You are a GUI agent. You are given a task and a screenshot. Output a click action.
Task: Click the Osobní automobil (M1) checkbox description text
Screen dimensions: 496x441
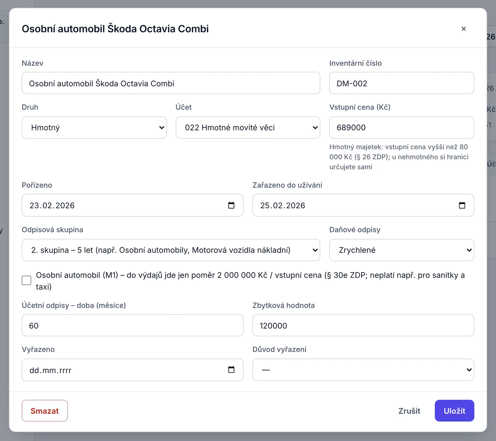250,281
